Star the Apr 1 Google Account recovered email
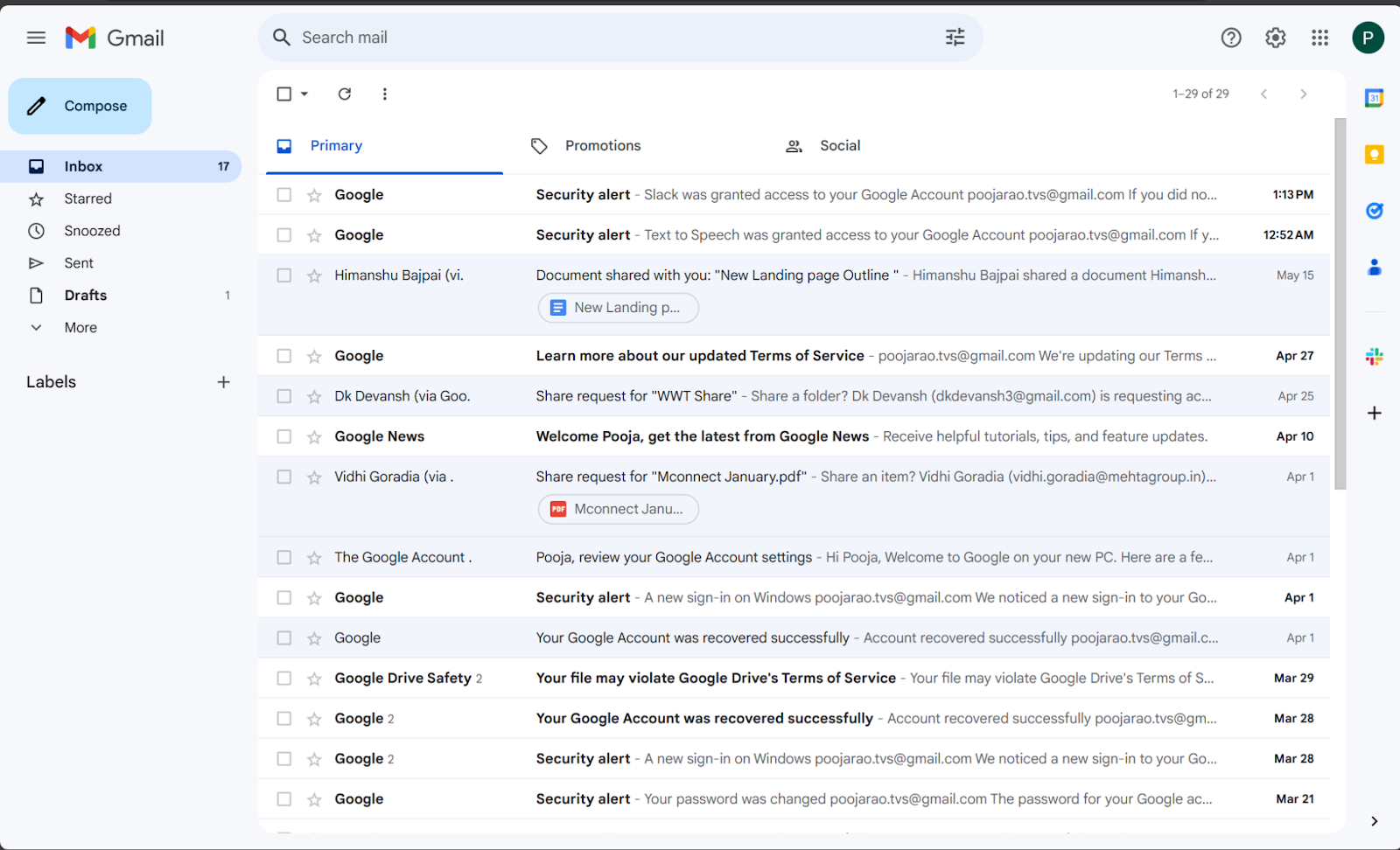This screenshot has width=1400, height=850. pyautogui.click(x=314, y=638)
